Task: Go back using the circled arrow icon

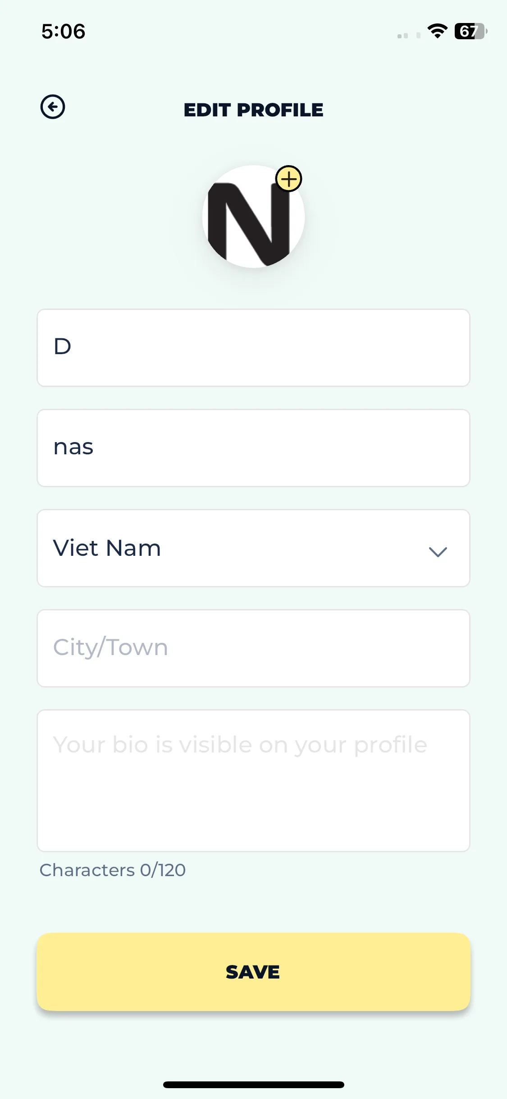Action: tap(53, 107)
